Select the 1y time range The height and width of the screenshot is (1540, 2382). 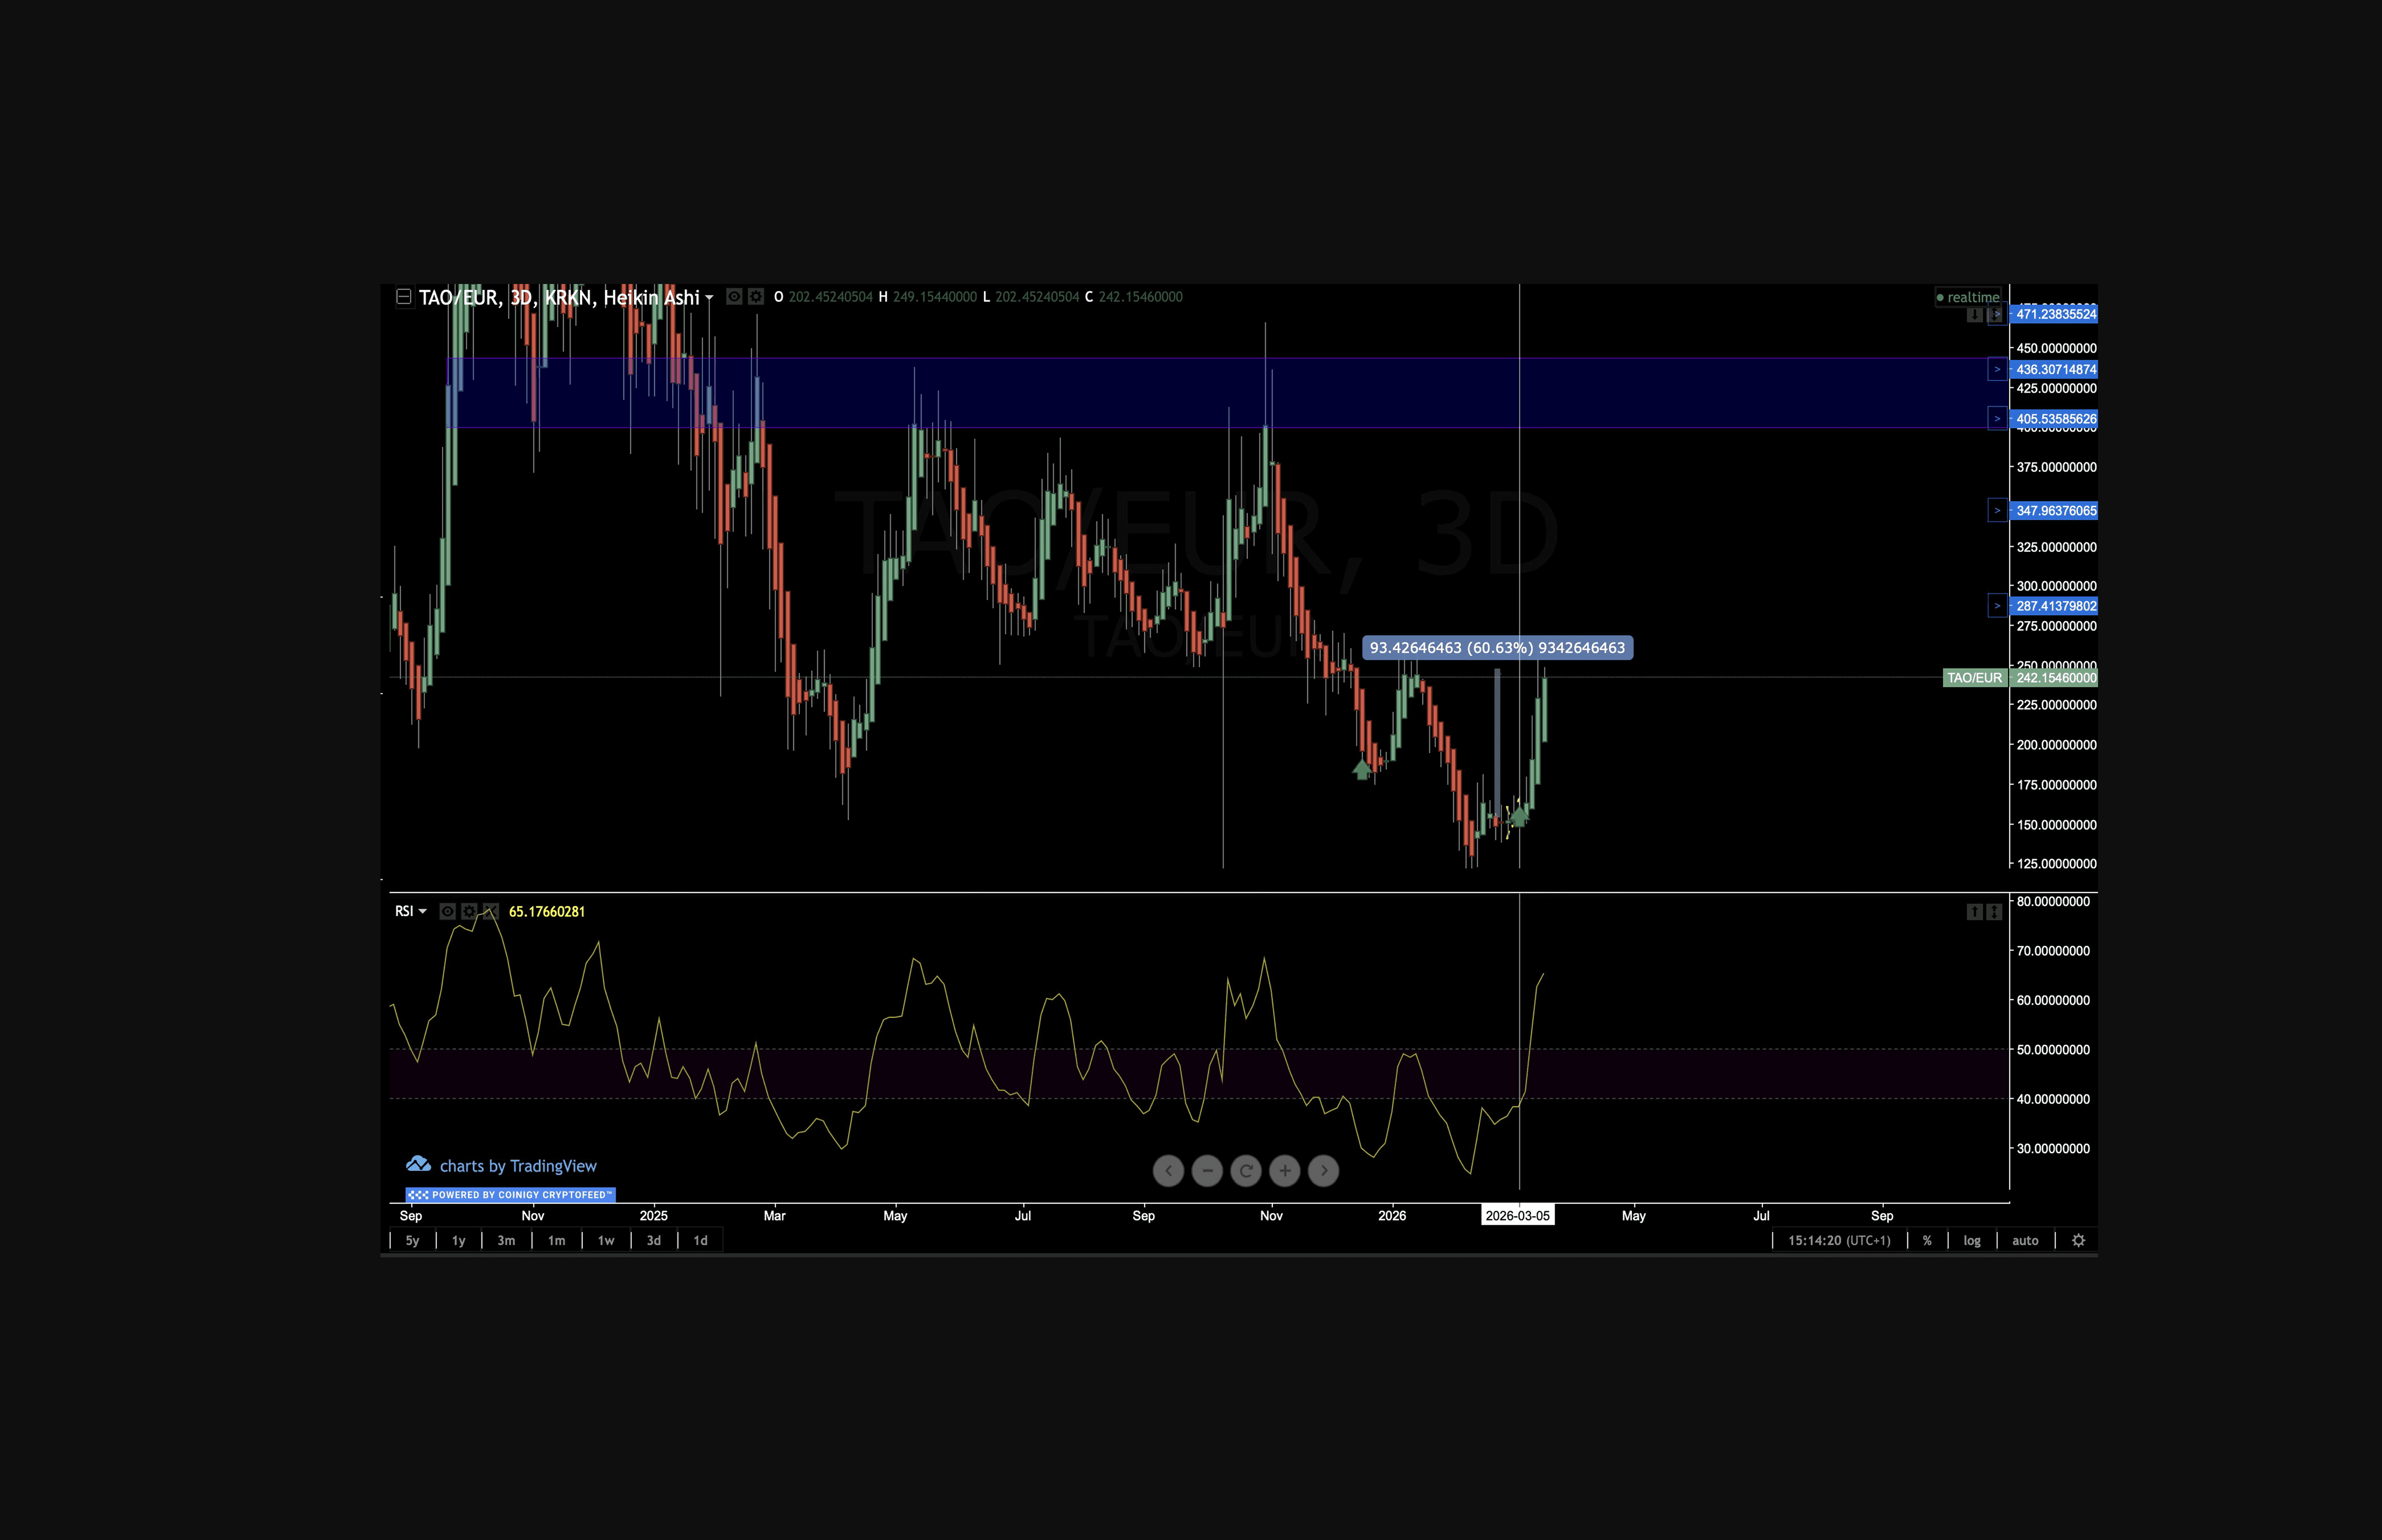pyautogui.click(x=459, y=1240)
